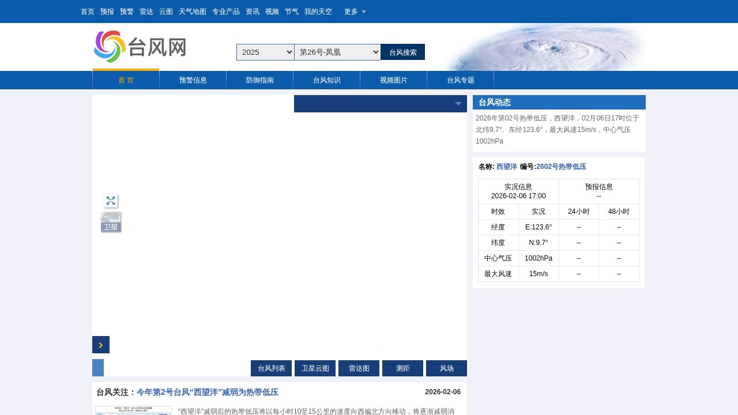Select the 卫星云图 cloud image tool
The image size is (738, 415).
[315, 368]
